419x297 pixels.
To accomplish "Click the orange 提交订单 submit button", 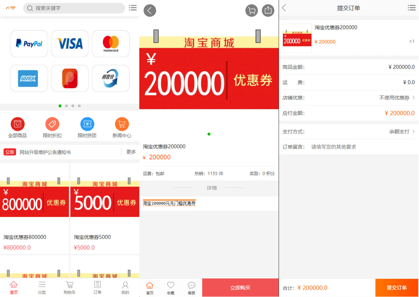I will click(397, 288).
